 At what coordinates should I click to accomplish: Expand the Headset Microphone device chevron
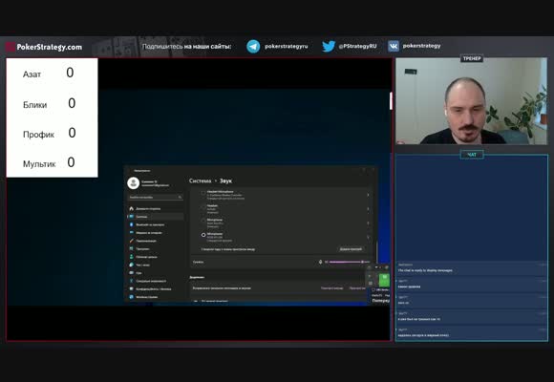tap(368, 195)
